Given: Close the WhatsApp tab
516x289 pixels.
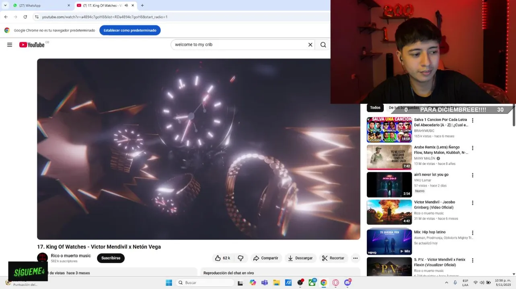Looking at the screenshot, I should tap(68, 6).
